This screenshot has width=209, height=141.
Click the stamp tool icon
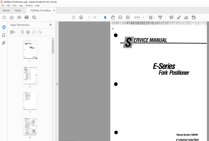pos(194,17)
